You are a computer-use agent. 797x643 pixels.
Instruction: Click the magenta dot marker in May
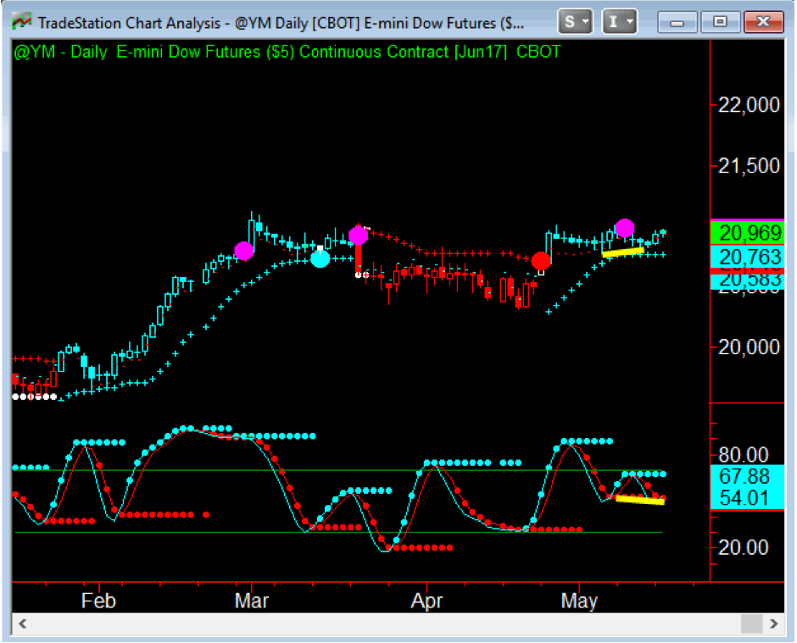tap(625, 229)
